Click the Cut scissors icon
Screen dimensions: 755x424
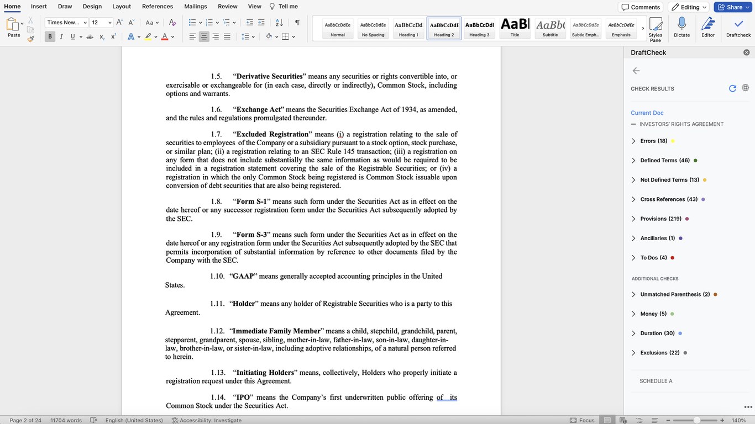(x=31, y=20)
